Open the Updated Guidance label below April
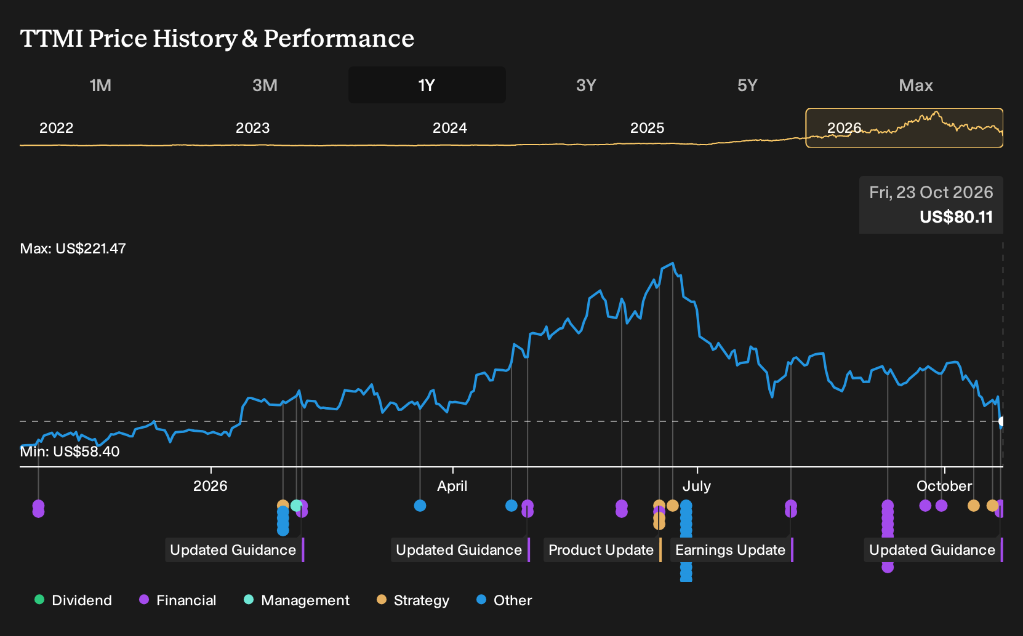The width and height of the screenshot is (1023, 636). click(460, 550)
